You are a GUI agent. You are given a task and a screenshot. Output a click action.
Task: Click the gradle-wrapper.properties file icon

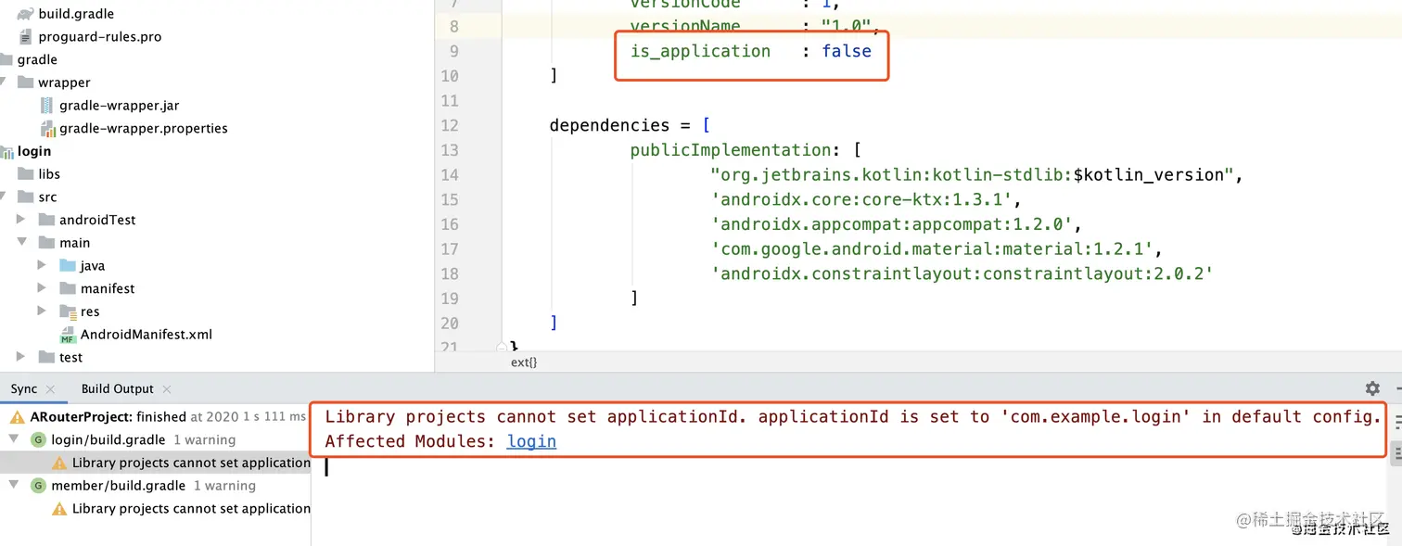(x=46, y=128)
